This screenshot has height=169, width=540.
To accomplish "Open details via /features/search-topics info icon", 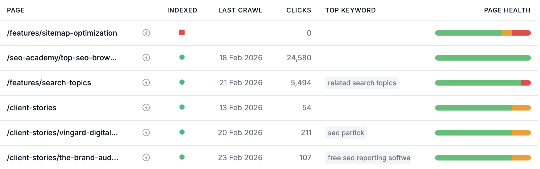I will pyautogui.click(x=146, y=83).
